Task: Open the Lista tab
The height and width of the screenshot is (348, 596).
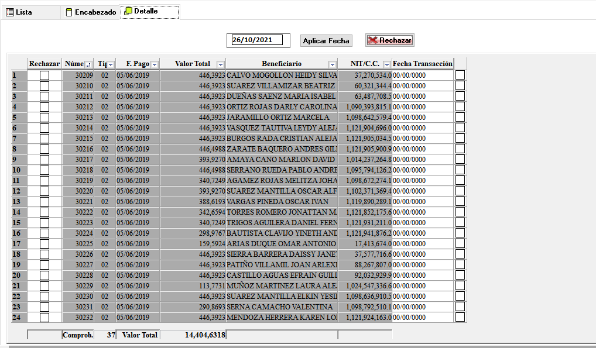Action: tap(23, 12)
